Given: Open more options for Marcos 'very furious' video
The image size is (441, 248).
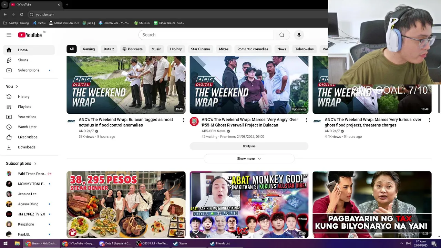Looking at the screenshot, I should tap(429, 120).
